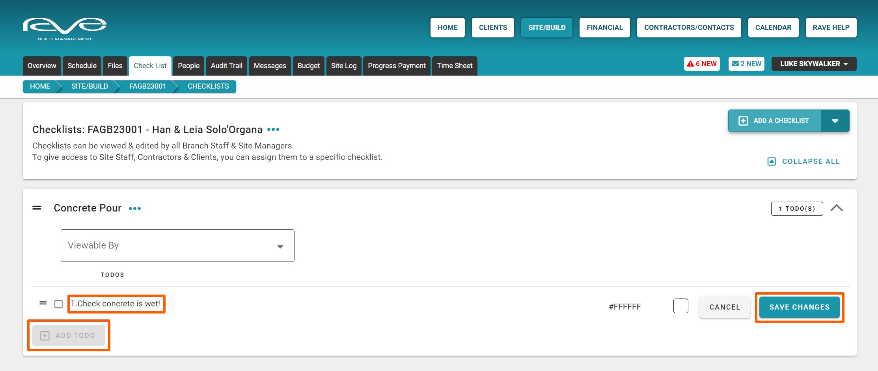878x371 pixels.
Task: Open the 6 NEW alerts warning
Action: click(702, 64)
